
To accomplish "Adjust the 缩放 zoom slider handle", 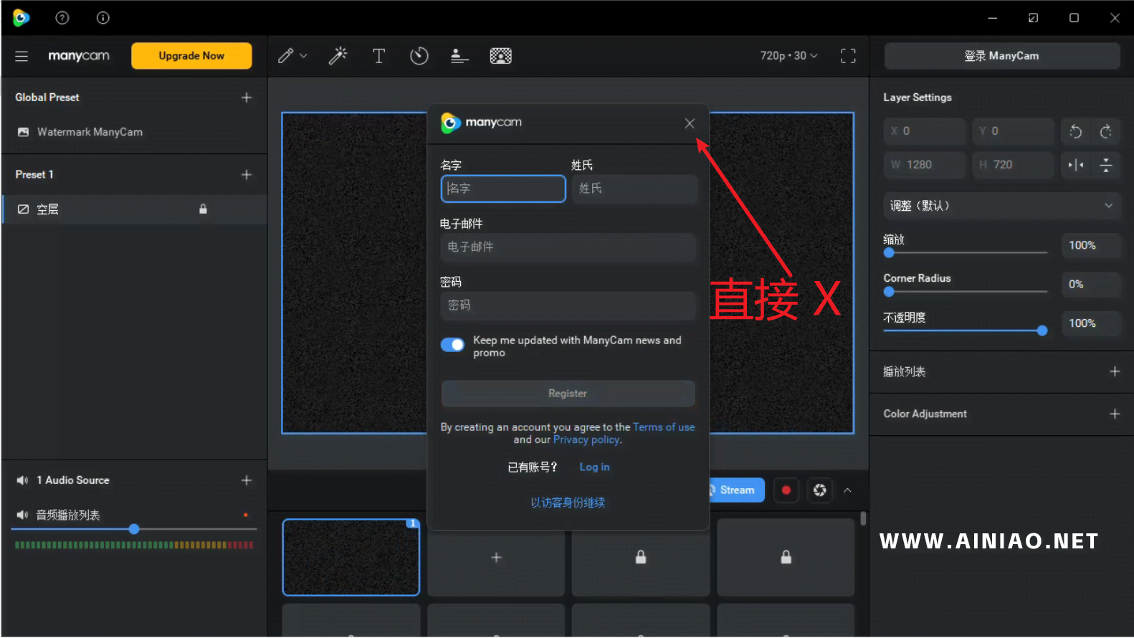I will [x=889, y=252].
